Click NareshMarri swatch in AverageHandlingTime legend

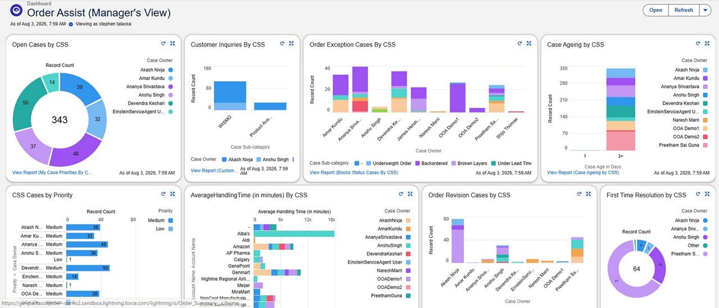407,270
